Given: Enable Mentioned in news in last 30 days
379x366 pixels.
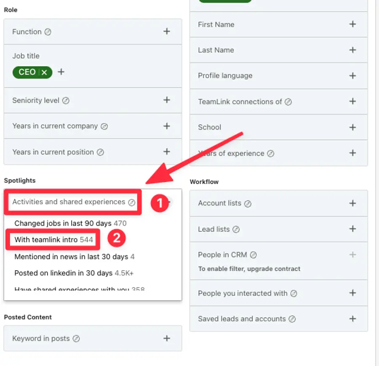Looking at the screenshot, I should coord(70,256).
